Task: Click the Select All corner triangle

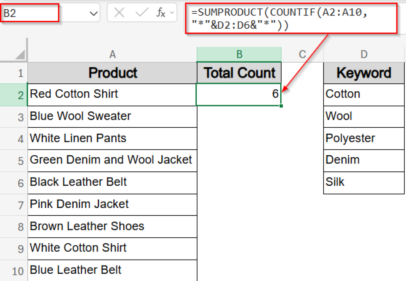Action: (x=20, y=54)
